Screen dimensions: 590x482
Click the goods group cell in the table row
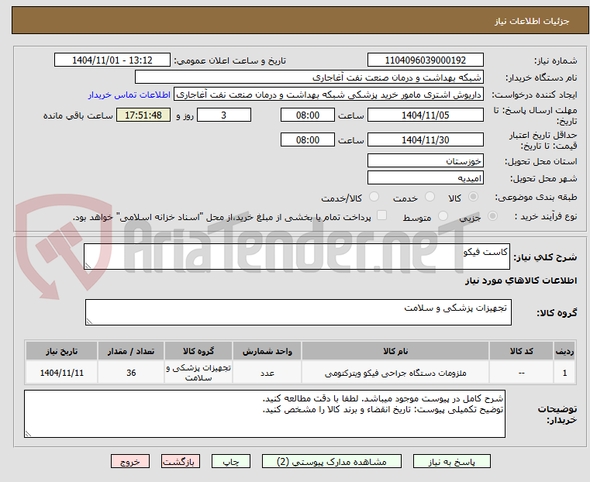pyautogui.click(x=198, y=373)
